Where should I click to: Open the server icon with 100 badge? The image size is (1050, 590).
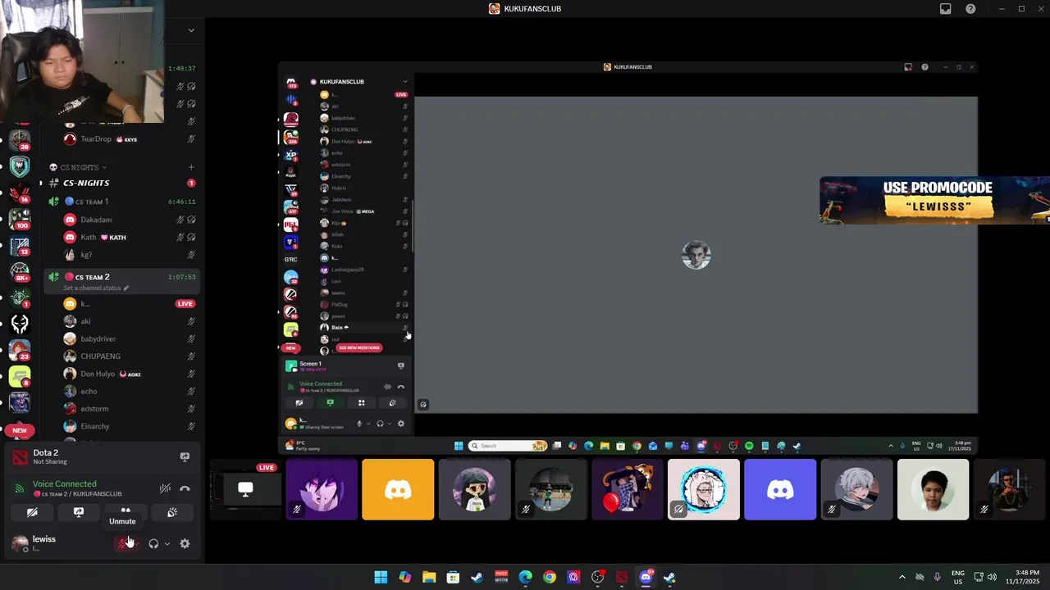20,219
